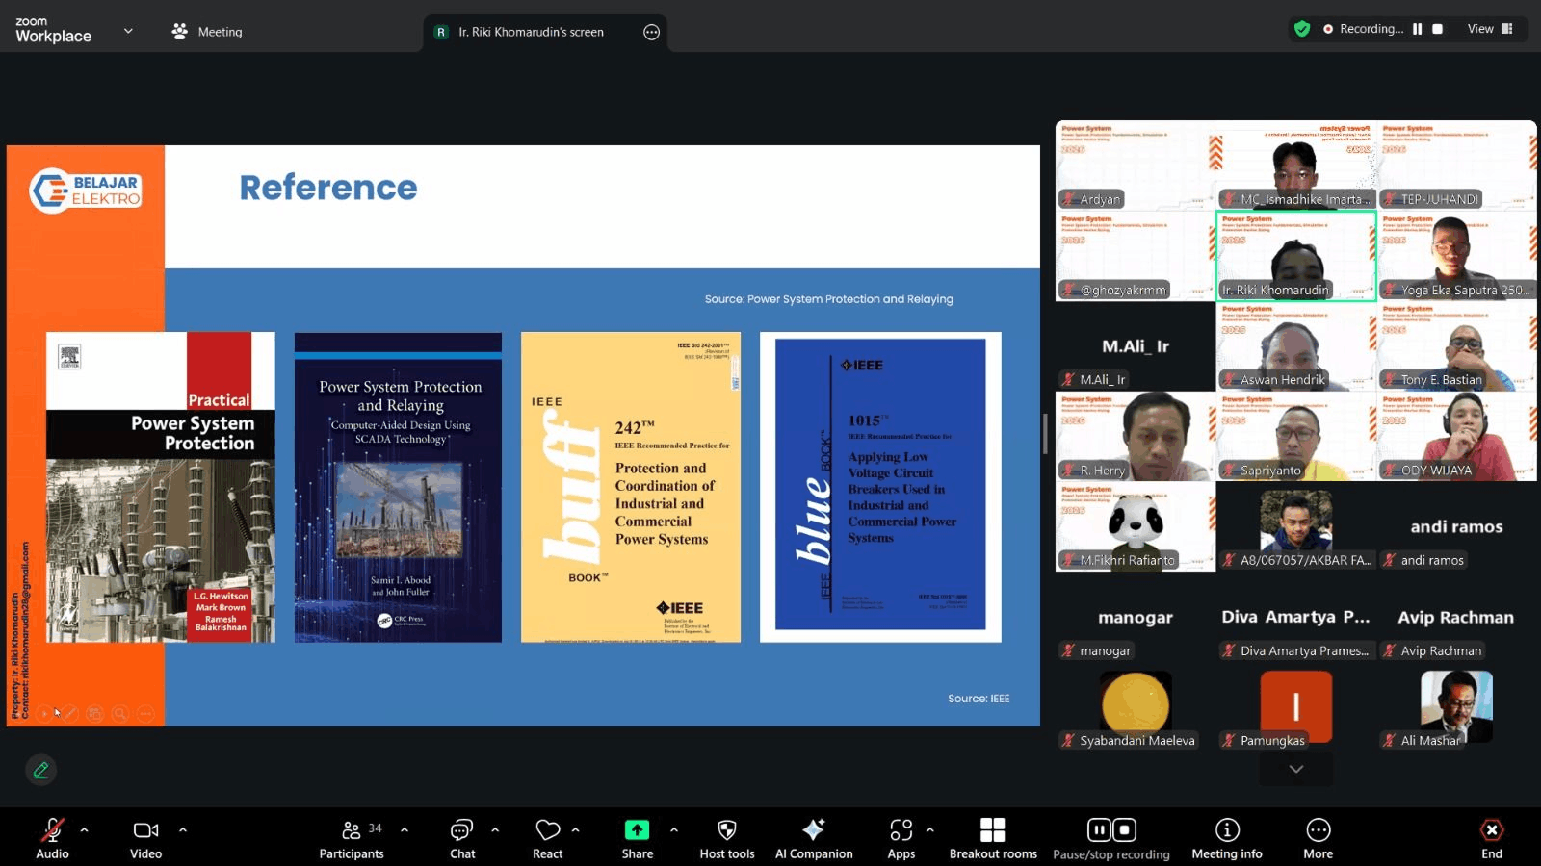Open the View layout menu

point(1490,29)
